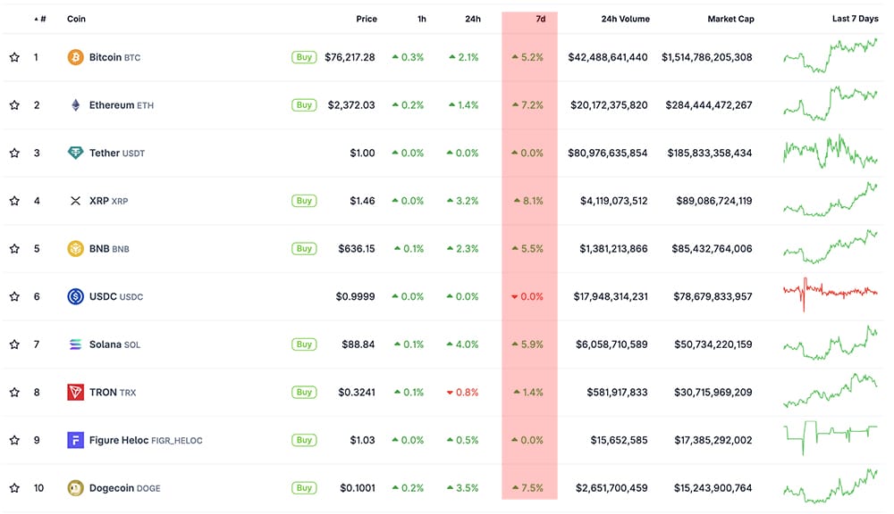
Task: Favorite TRON with the star
Action: point(15,392)
